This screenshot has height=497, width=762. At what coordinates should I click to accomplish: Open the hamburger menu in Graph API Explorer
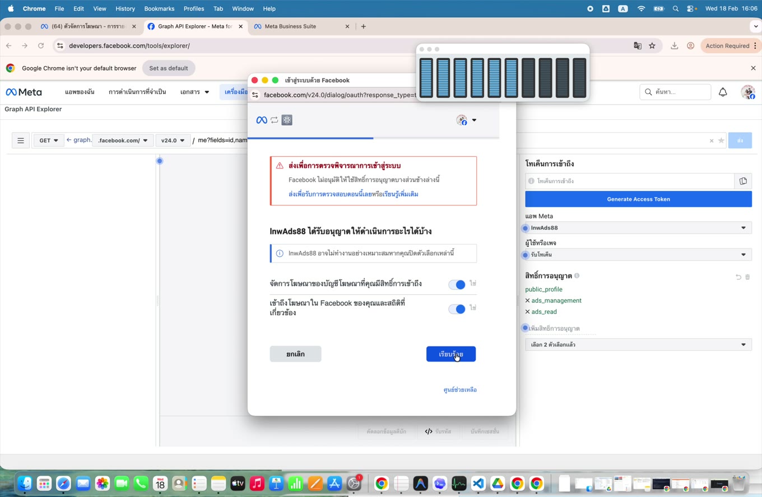coord(21,140)
